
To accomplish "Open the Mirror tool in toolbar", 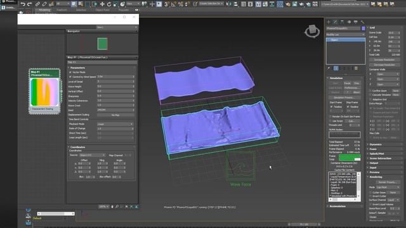I will (228, 4).
